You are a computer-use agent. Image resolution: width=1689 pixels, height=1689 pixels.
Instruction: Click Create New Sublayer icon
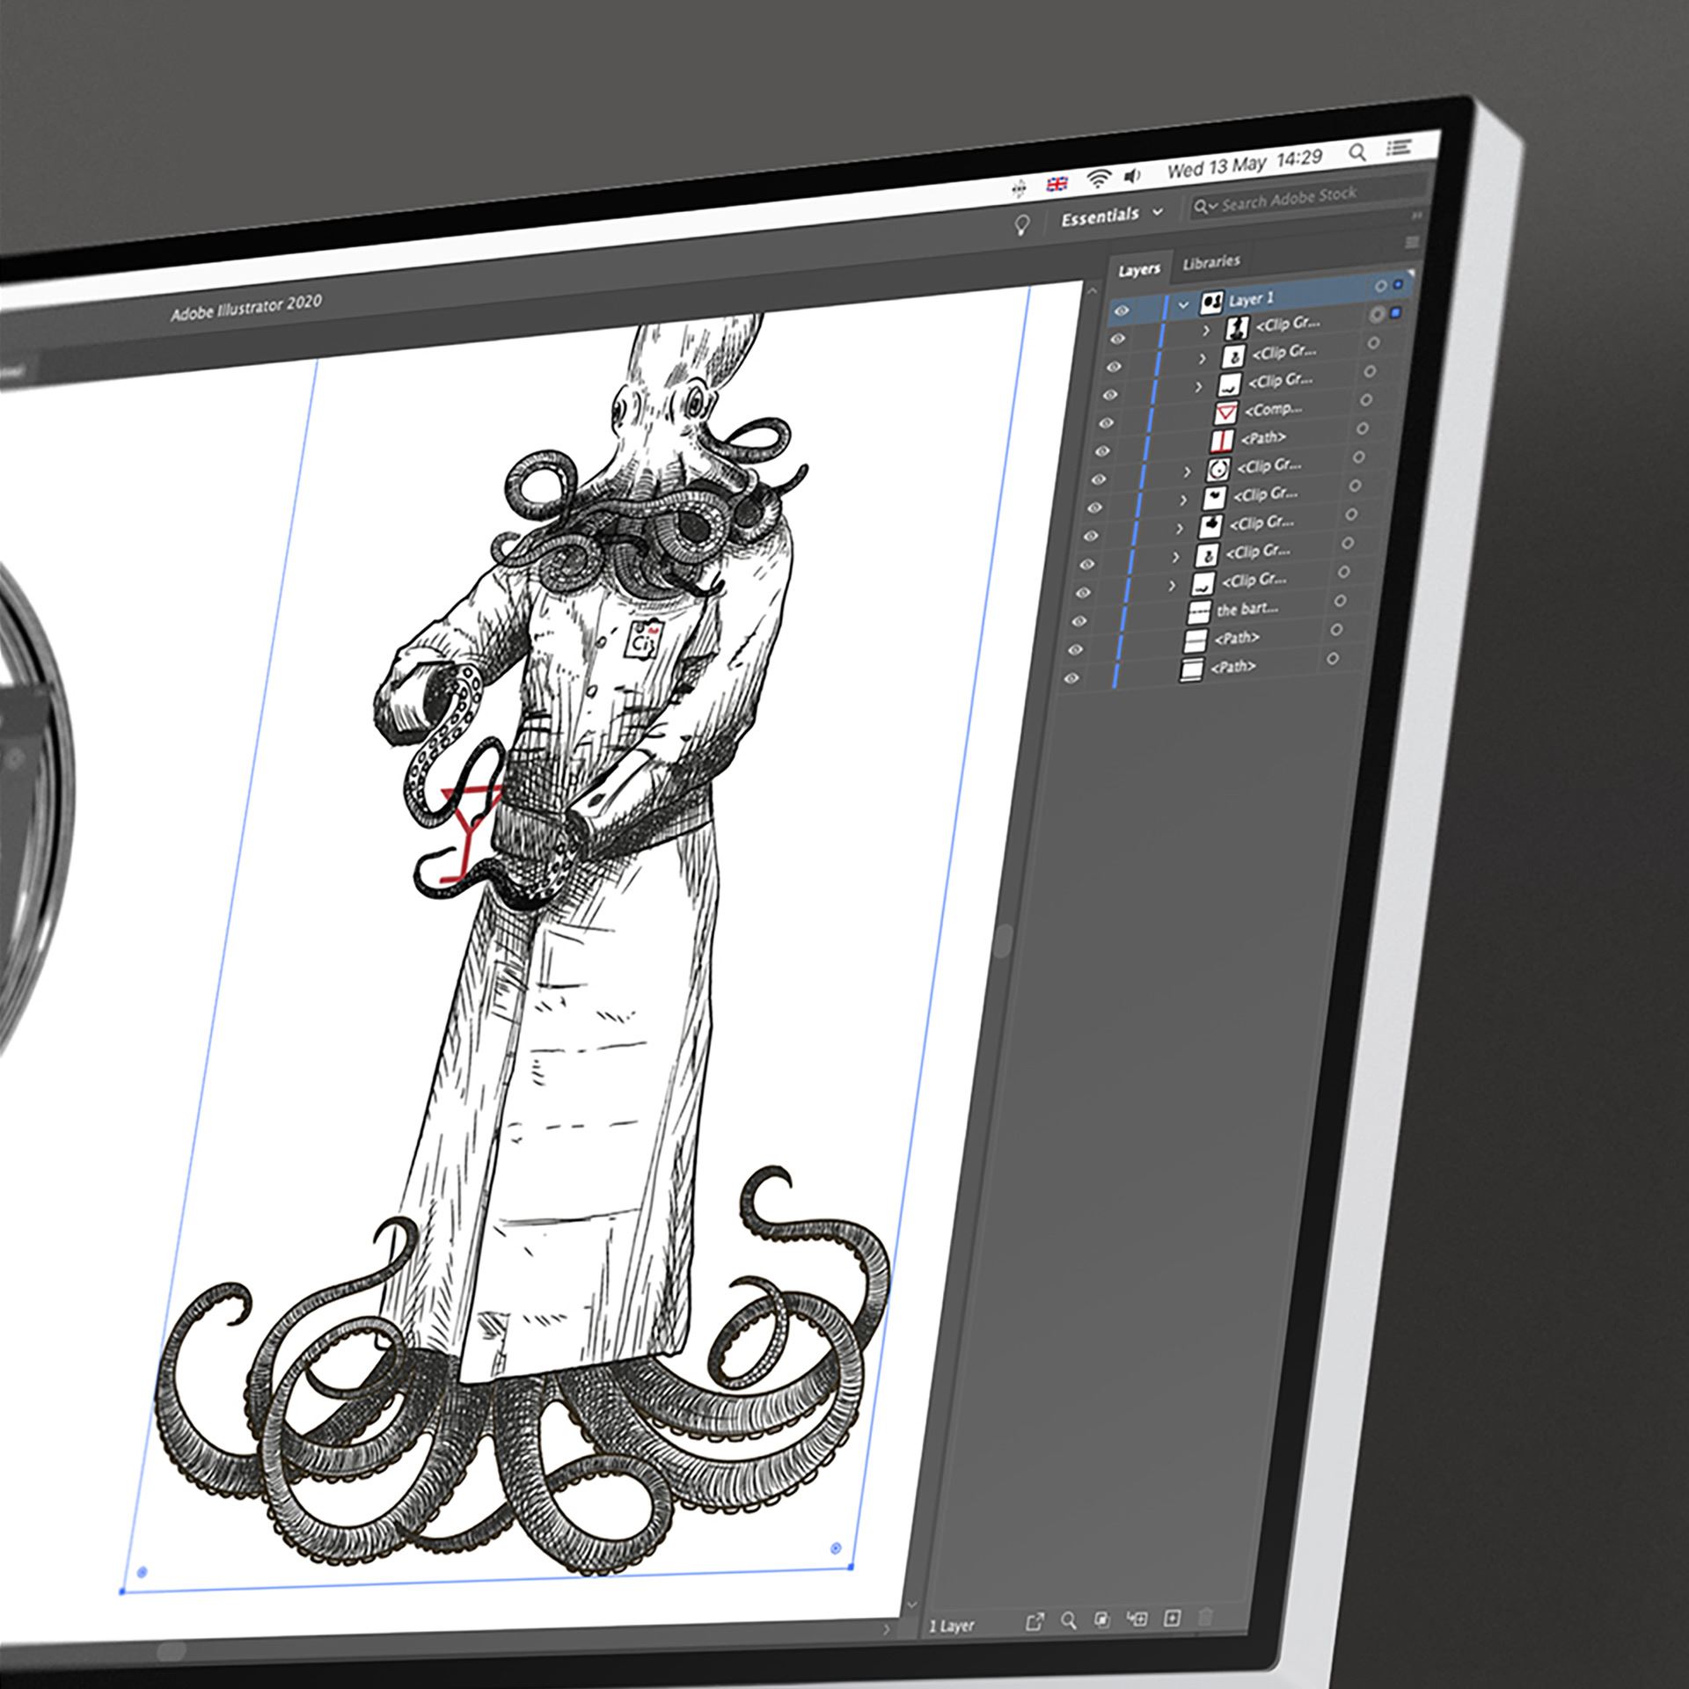coord(1137,1619)
